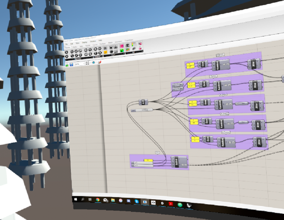Click the blue floppy Save icon
284x220 pixels.
click(71, 64)
